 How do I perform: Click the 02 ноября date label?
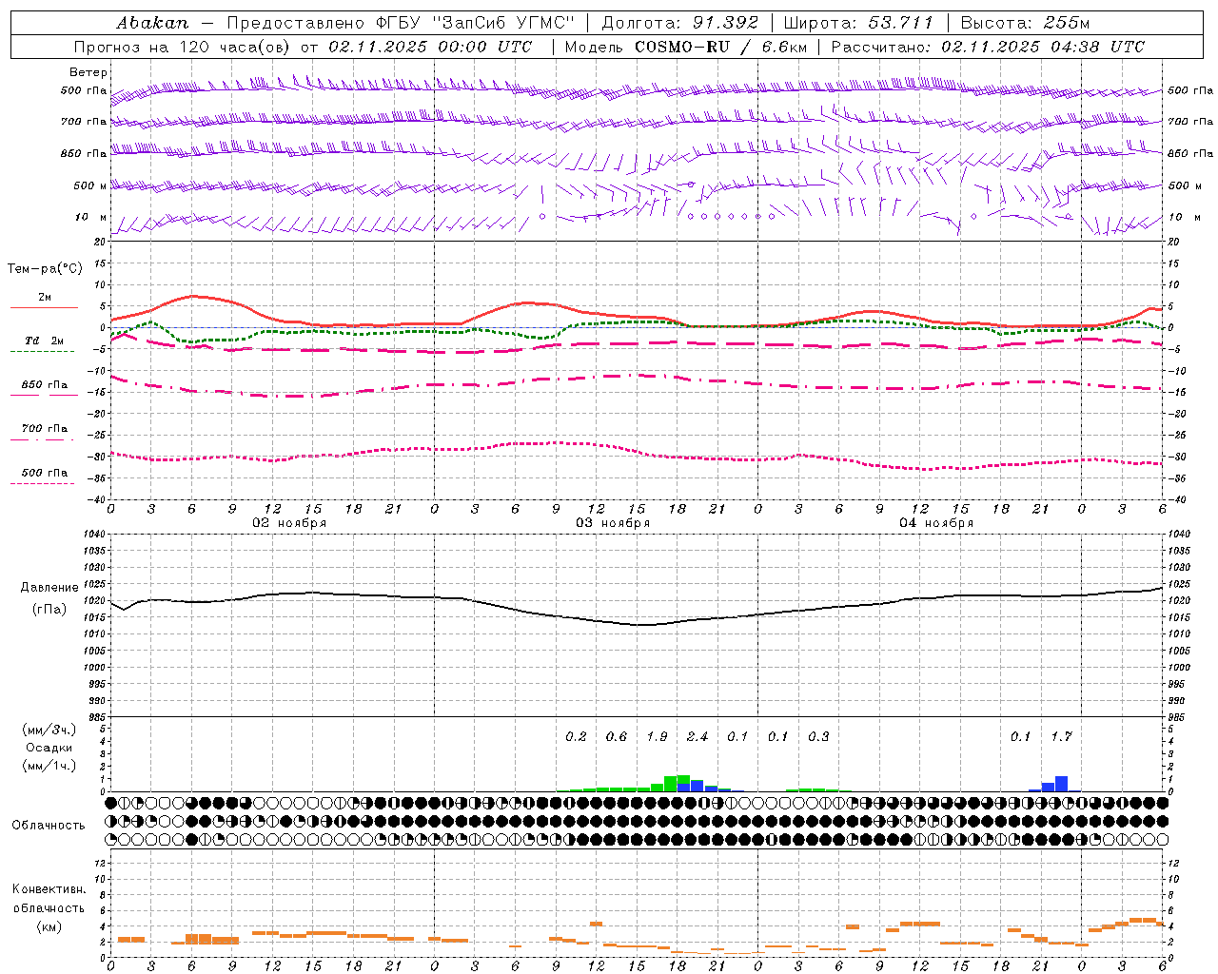pos(289,523)
